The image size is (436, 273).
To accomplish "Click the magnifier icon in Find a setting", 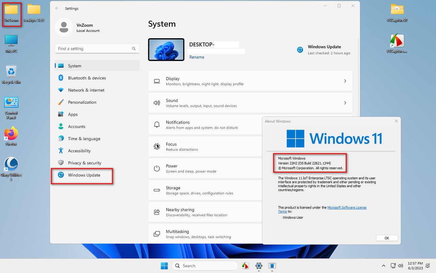I will (x=134, y=48).
